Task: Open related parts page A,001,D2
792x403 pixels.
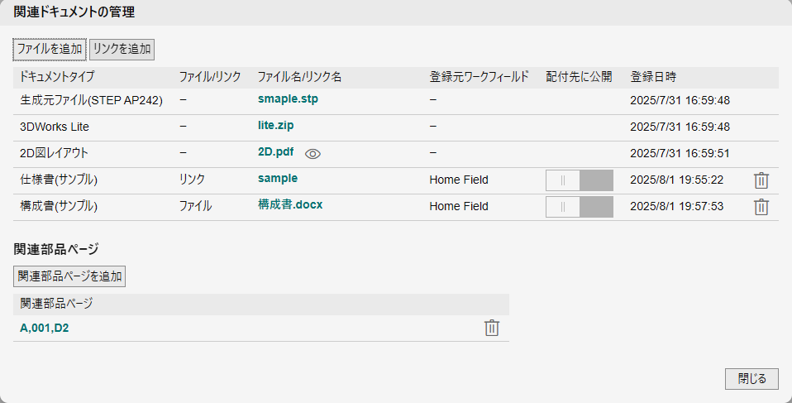Action: pos(45,328)
